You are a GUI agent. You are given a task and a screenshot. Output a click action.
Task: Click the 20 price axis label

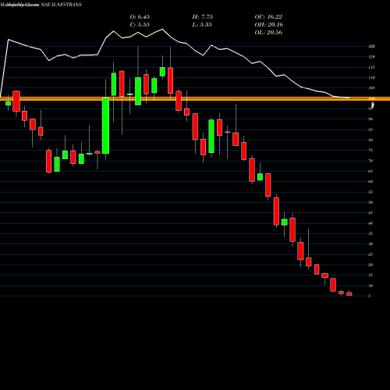coord(370,265)
